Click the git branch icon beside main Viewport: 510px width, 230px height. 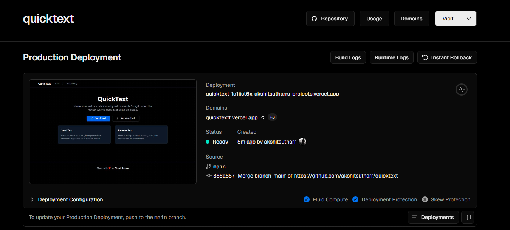point(208,167)
